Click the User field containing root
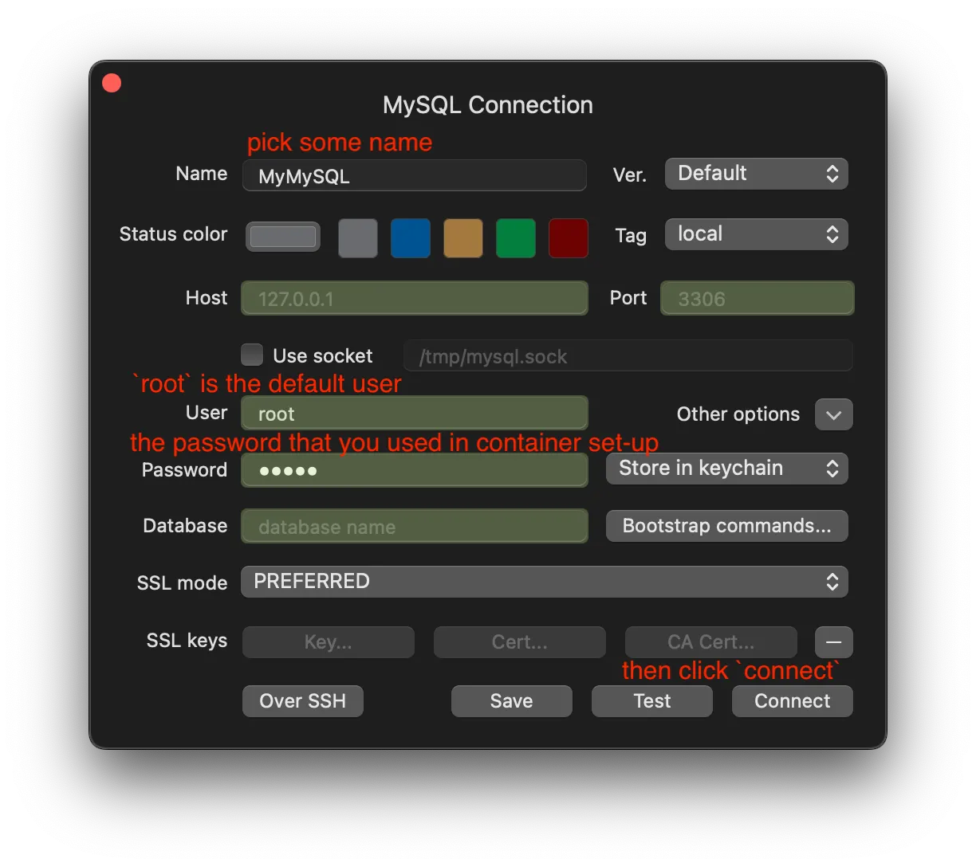 tap(415, 413)
